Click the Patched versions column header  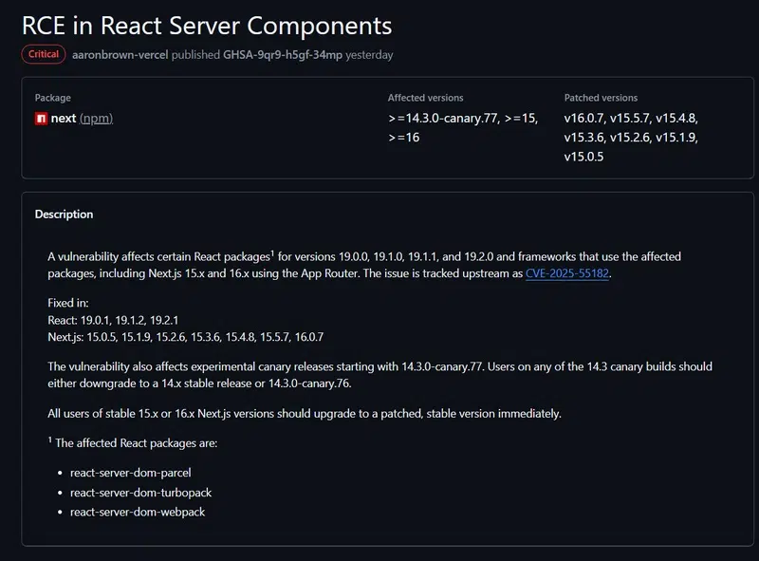(x=601, y=98)
